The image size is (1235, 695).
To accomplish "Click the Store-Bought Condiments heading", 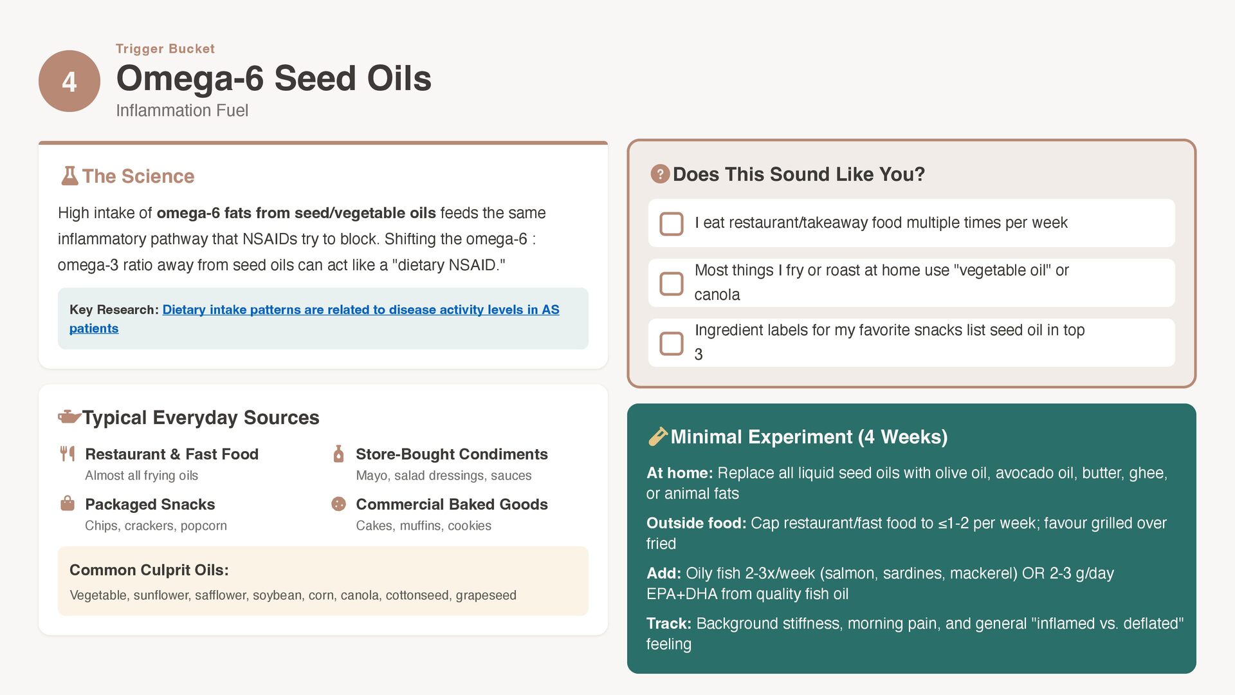I will tap(452, 454).
